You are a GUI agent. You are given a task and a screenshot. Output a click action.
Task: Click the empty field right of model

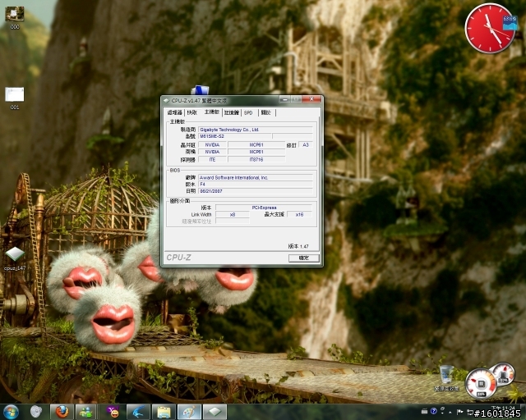[293, 136]
